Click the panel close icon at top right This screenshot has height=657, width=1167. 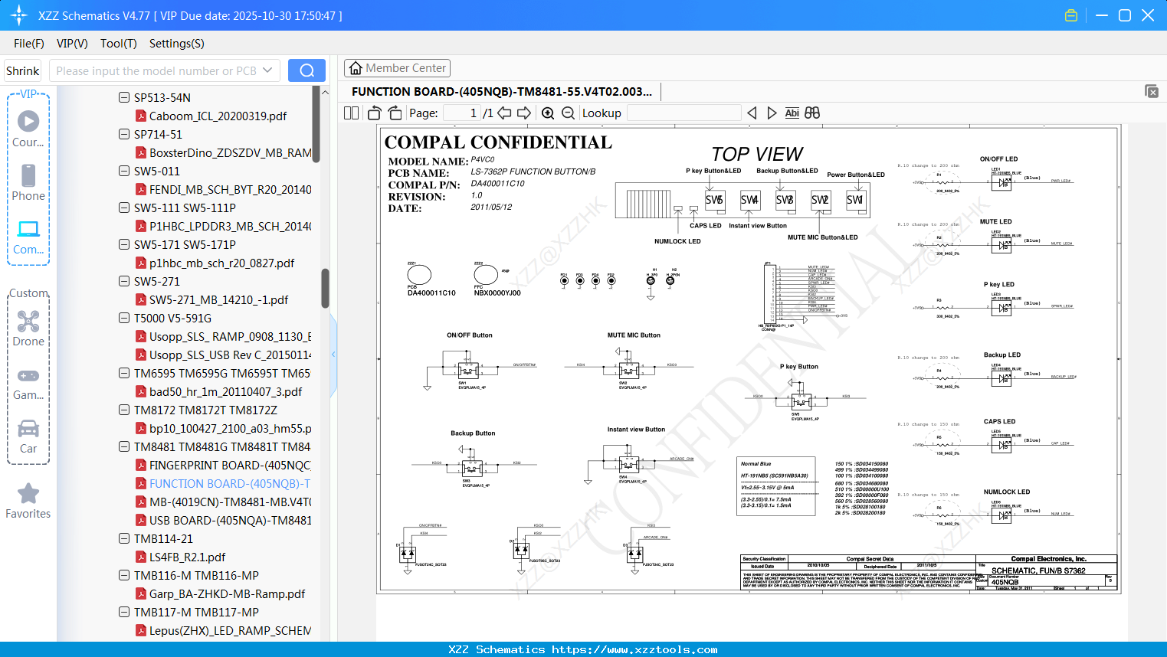pos(1152,91)
